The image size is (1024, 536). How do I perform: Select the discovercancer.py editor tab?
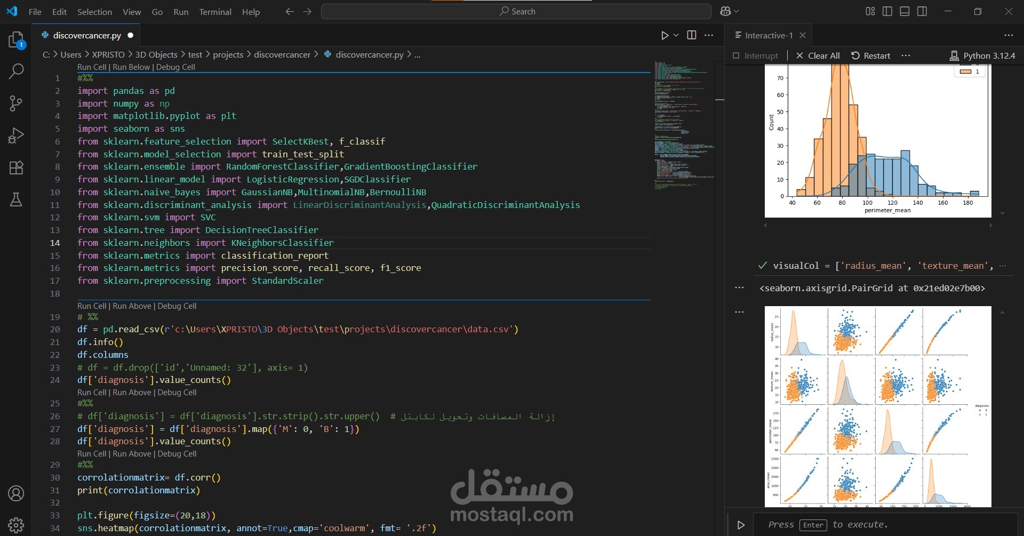pos(86,35)
